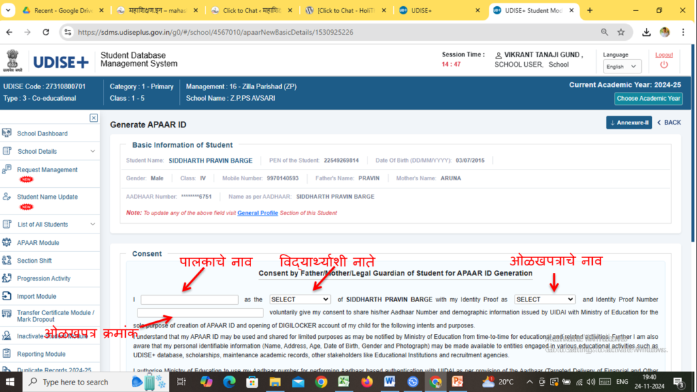The image size is (697, 392).
Task: Open Progression Activity in the sidebar
Action: coord(44,278)
